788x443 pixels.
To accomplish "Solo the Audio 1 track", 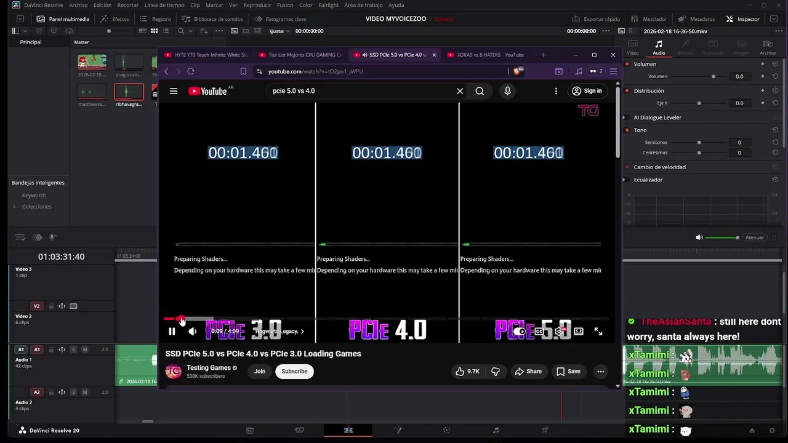I will coord(73,349).
